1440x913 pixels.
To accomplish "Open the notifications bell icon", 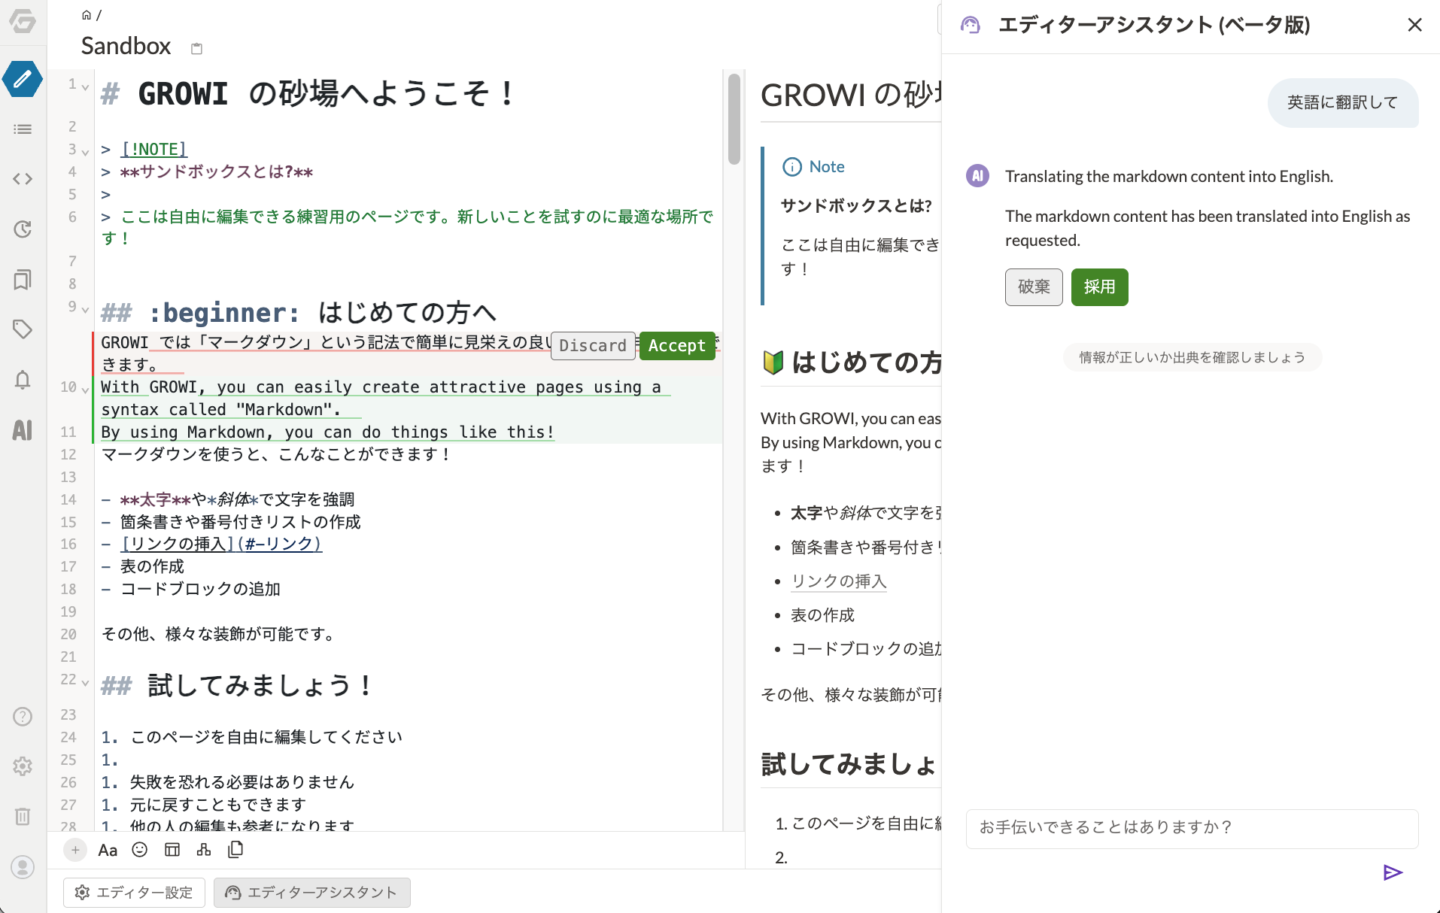I will point(23,380).
